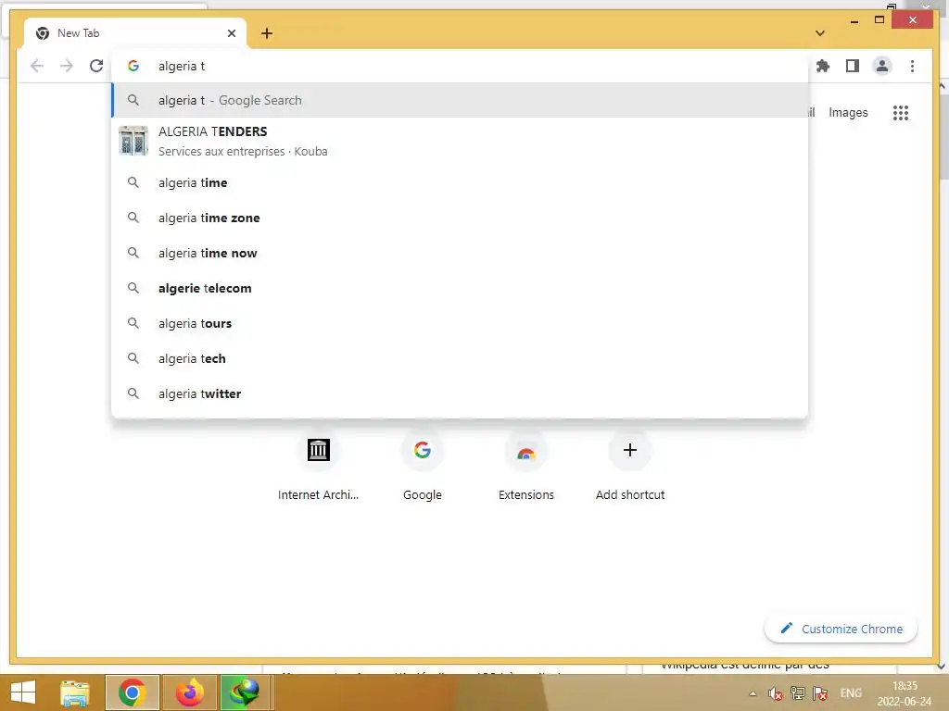
Task: Click the Add shortcut tile
Action: click(630, 466)
